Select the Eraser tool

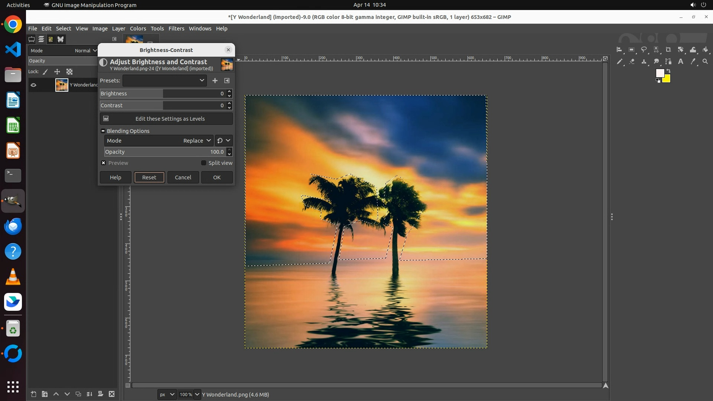632,62
